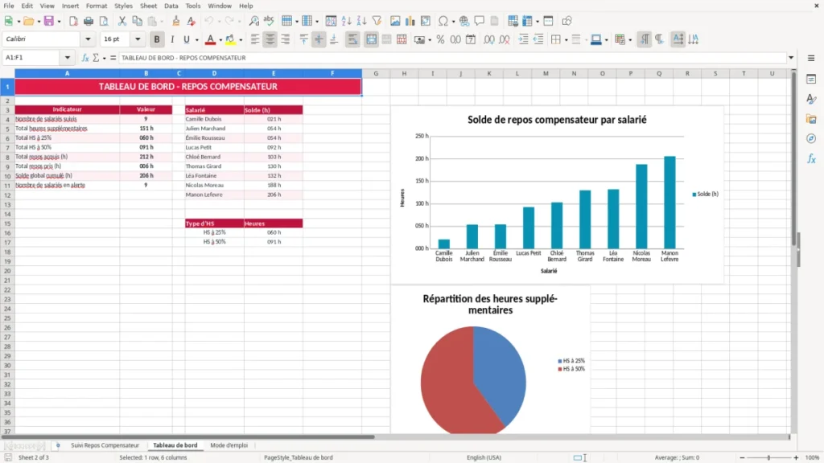Toggle Align Right

pos(286,39)
